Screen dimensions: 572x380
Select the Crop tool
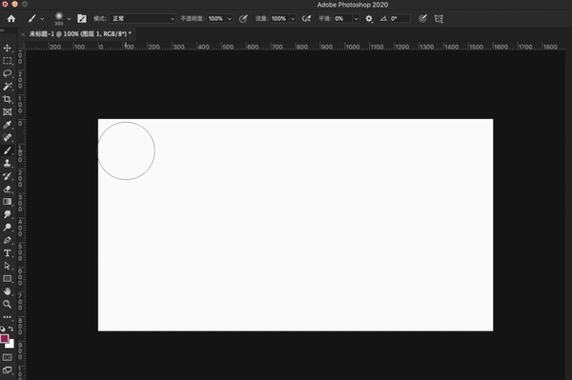7,99
